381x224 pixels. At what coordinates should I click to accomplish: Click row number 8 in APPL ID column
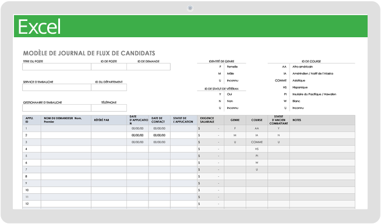31,176
